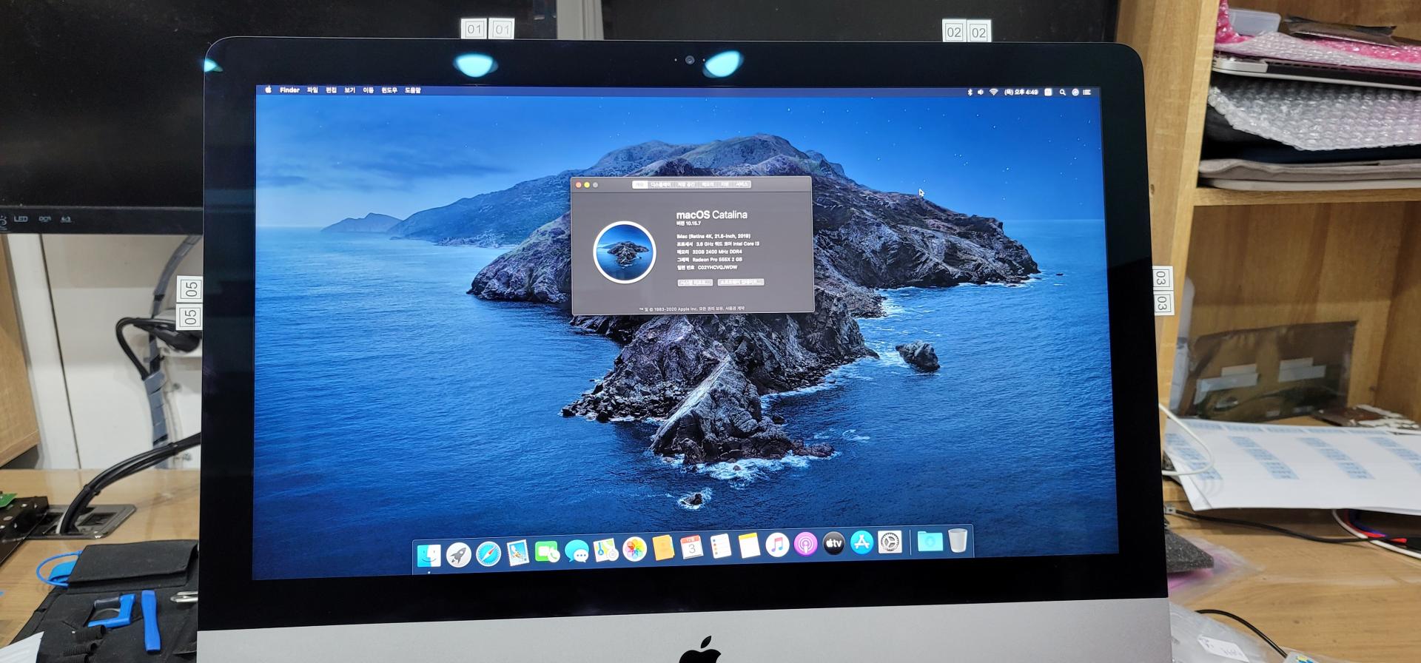Click the Siri icon in menu bar
Viewport: 1421px width, 663px height.
(1075, 92)
